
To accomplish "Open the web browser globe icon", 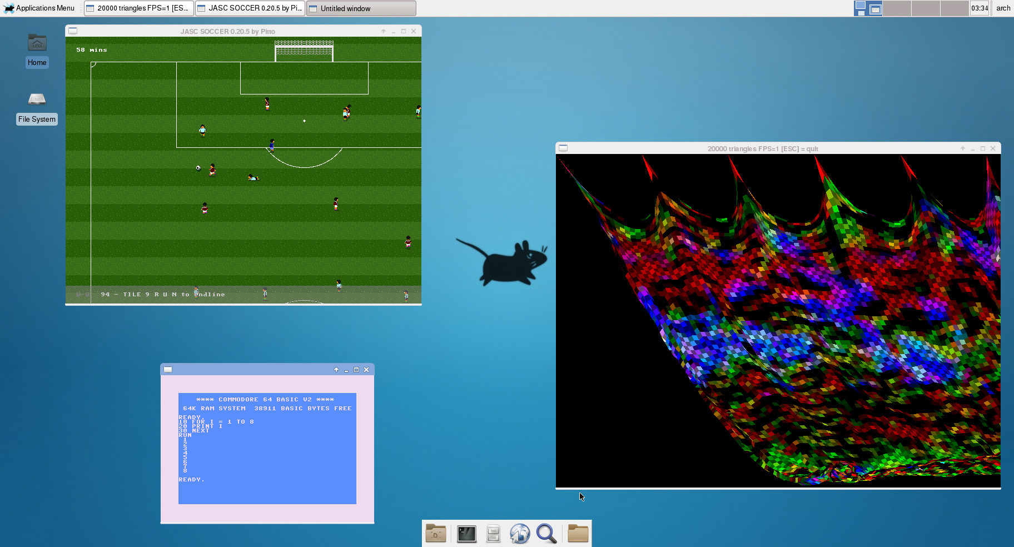I will coord(520,534).
